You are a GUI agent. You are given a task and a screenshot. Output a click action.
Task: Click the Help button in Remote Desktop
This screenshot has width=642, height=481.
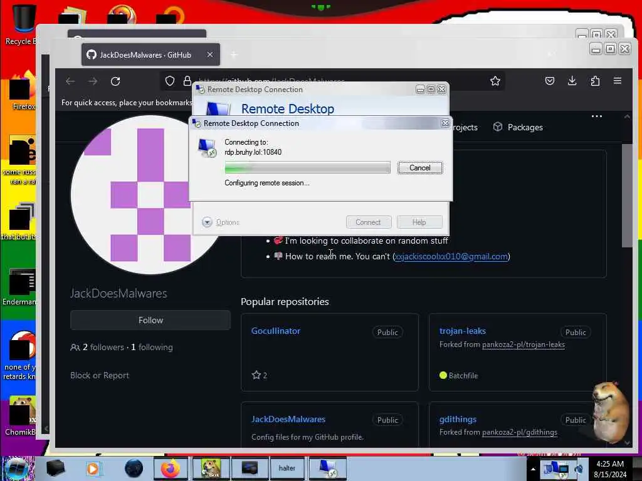tap(419, 222)
